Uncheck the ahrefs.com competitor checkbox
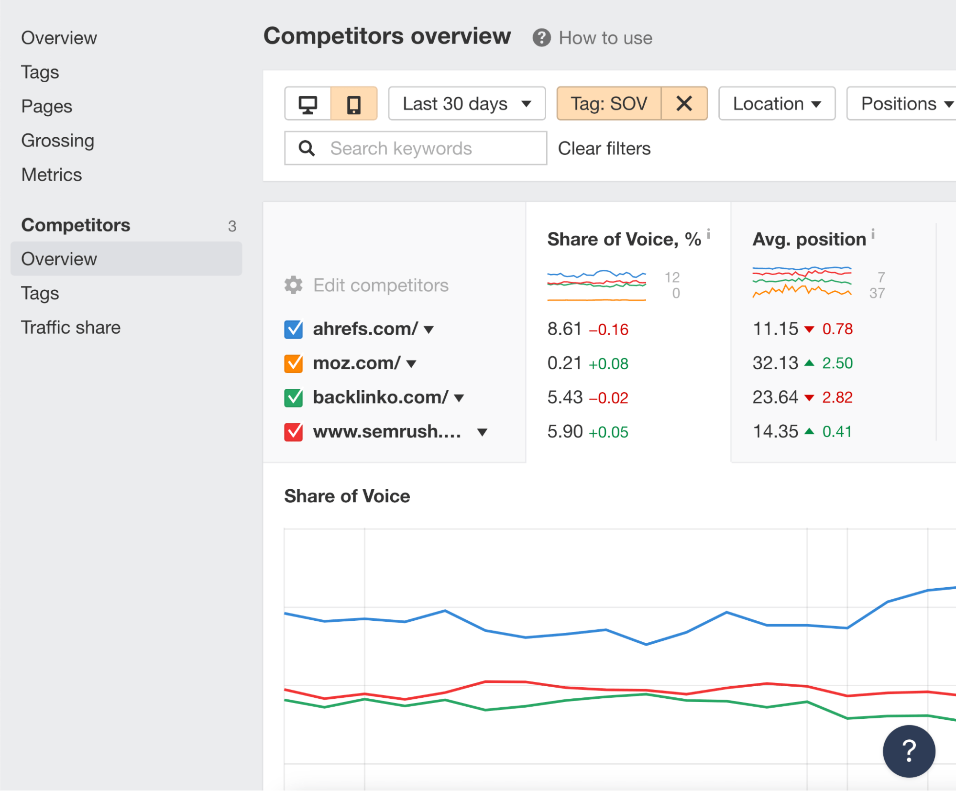 pyautogui.click(x=294, y=329)
